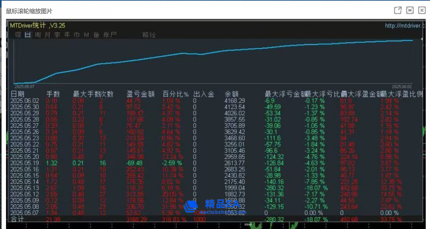Open the 账户 account tab

pos(110,35)
